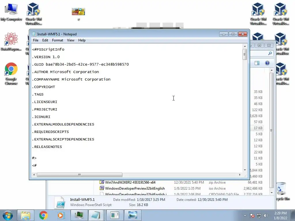Click Explorer file list scrollbar up arrow
The image size is (295, 221).
click(271, 70)
